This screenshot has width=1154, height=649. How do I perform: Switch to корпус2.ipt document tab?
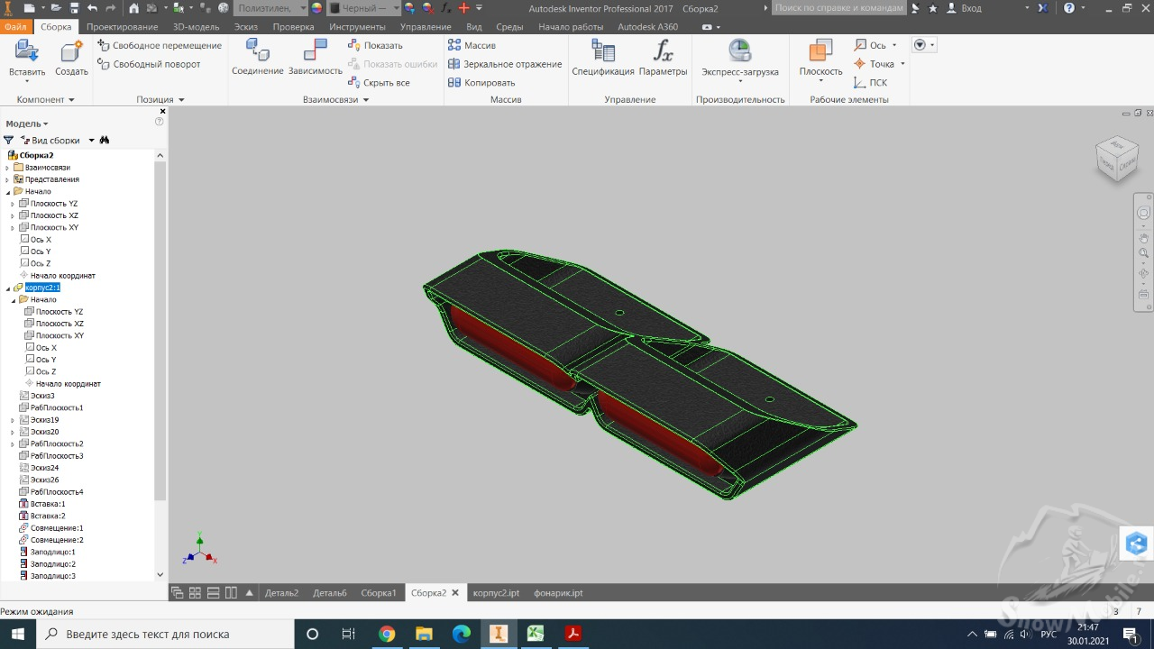point(496,593)
